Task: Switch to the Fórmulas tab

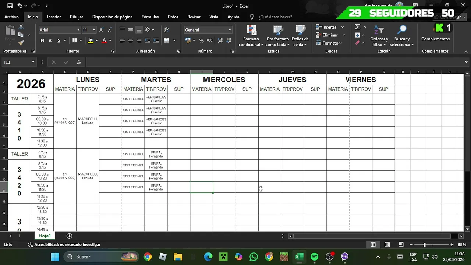Action: pos(150,17)
